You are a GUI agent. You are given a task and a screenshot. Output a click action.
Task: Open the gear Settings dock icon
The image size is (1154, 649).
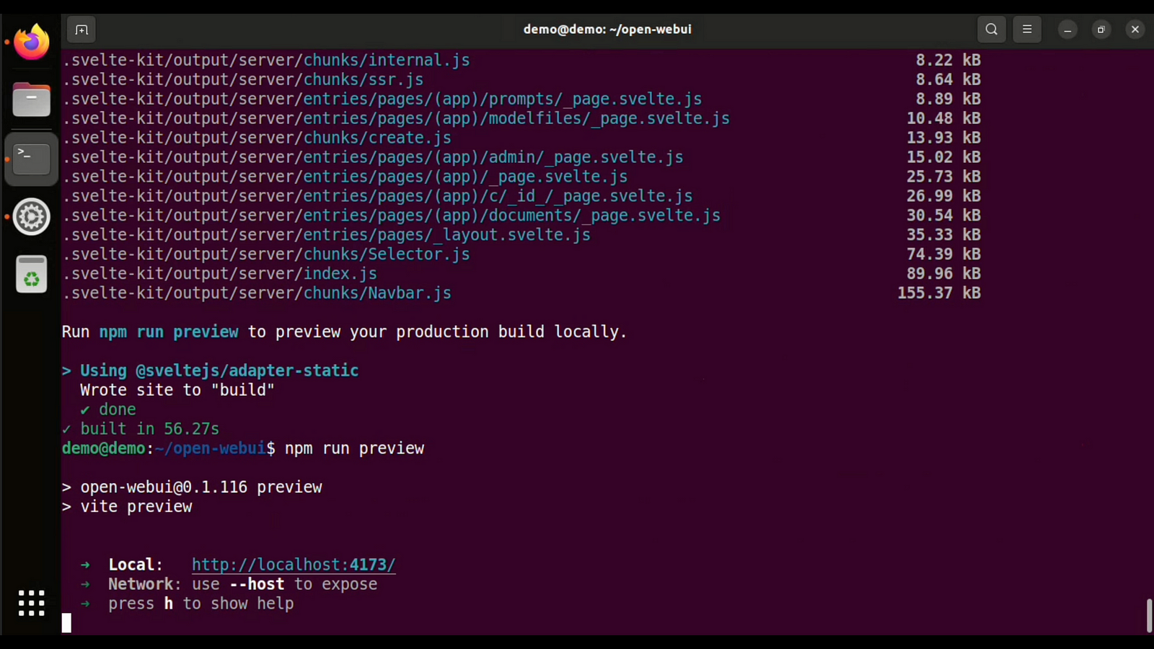[32, 216]
